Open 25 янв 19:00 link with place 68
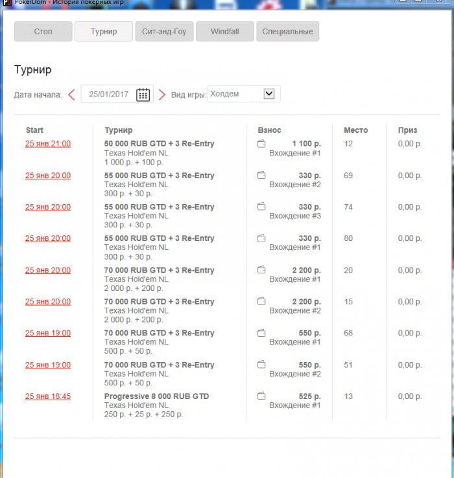This screenshot has height=478, width=454. coord(48,333)
